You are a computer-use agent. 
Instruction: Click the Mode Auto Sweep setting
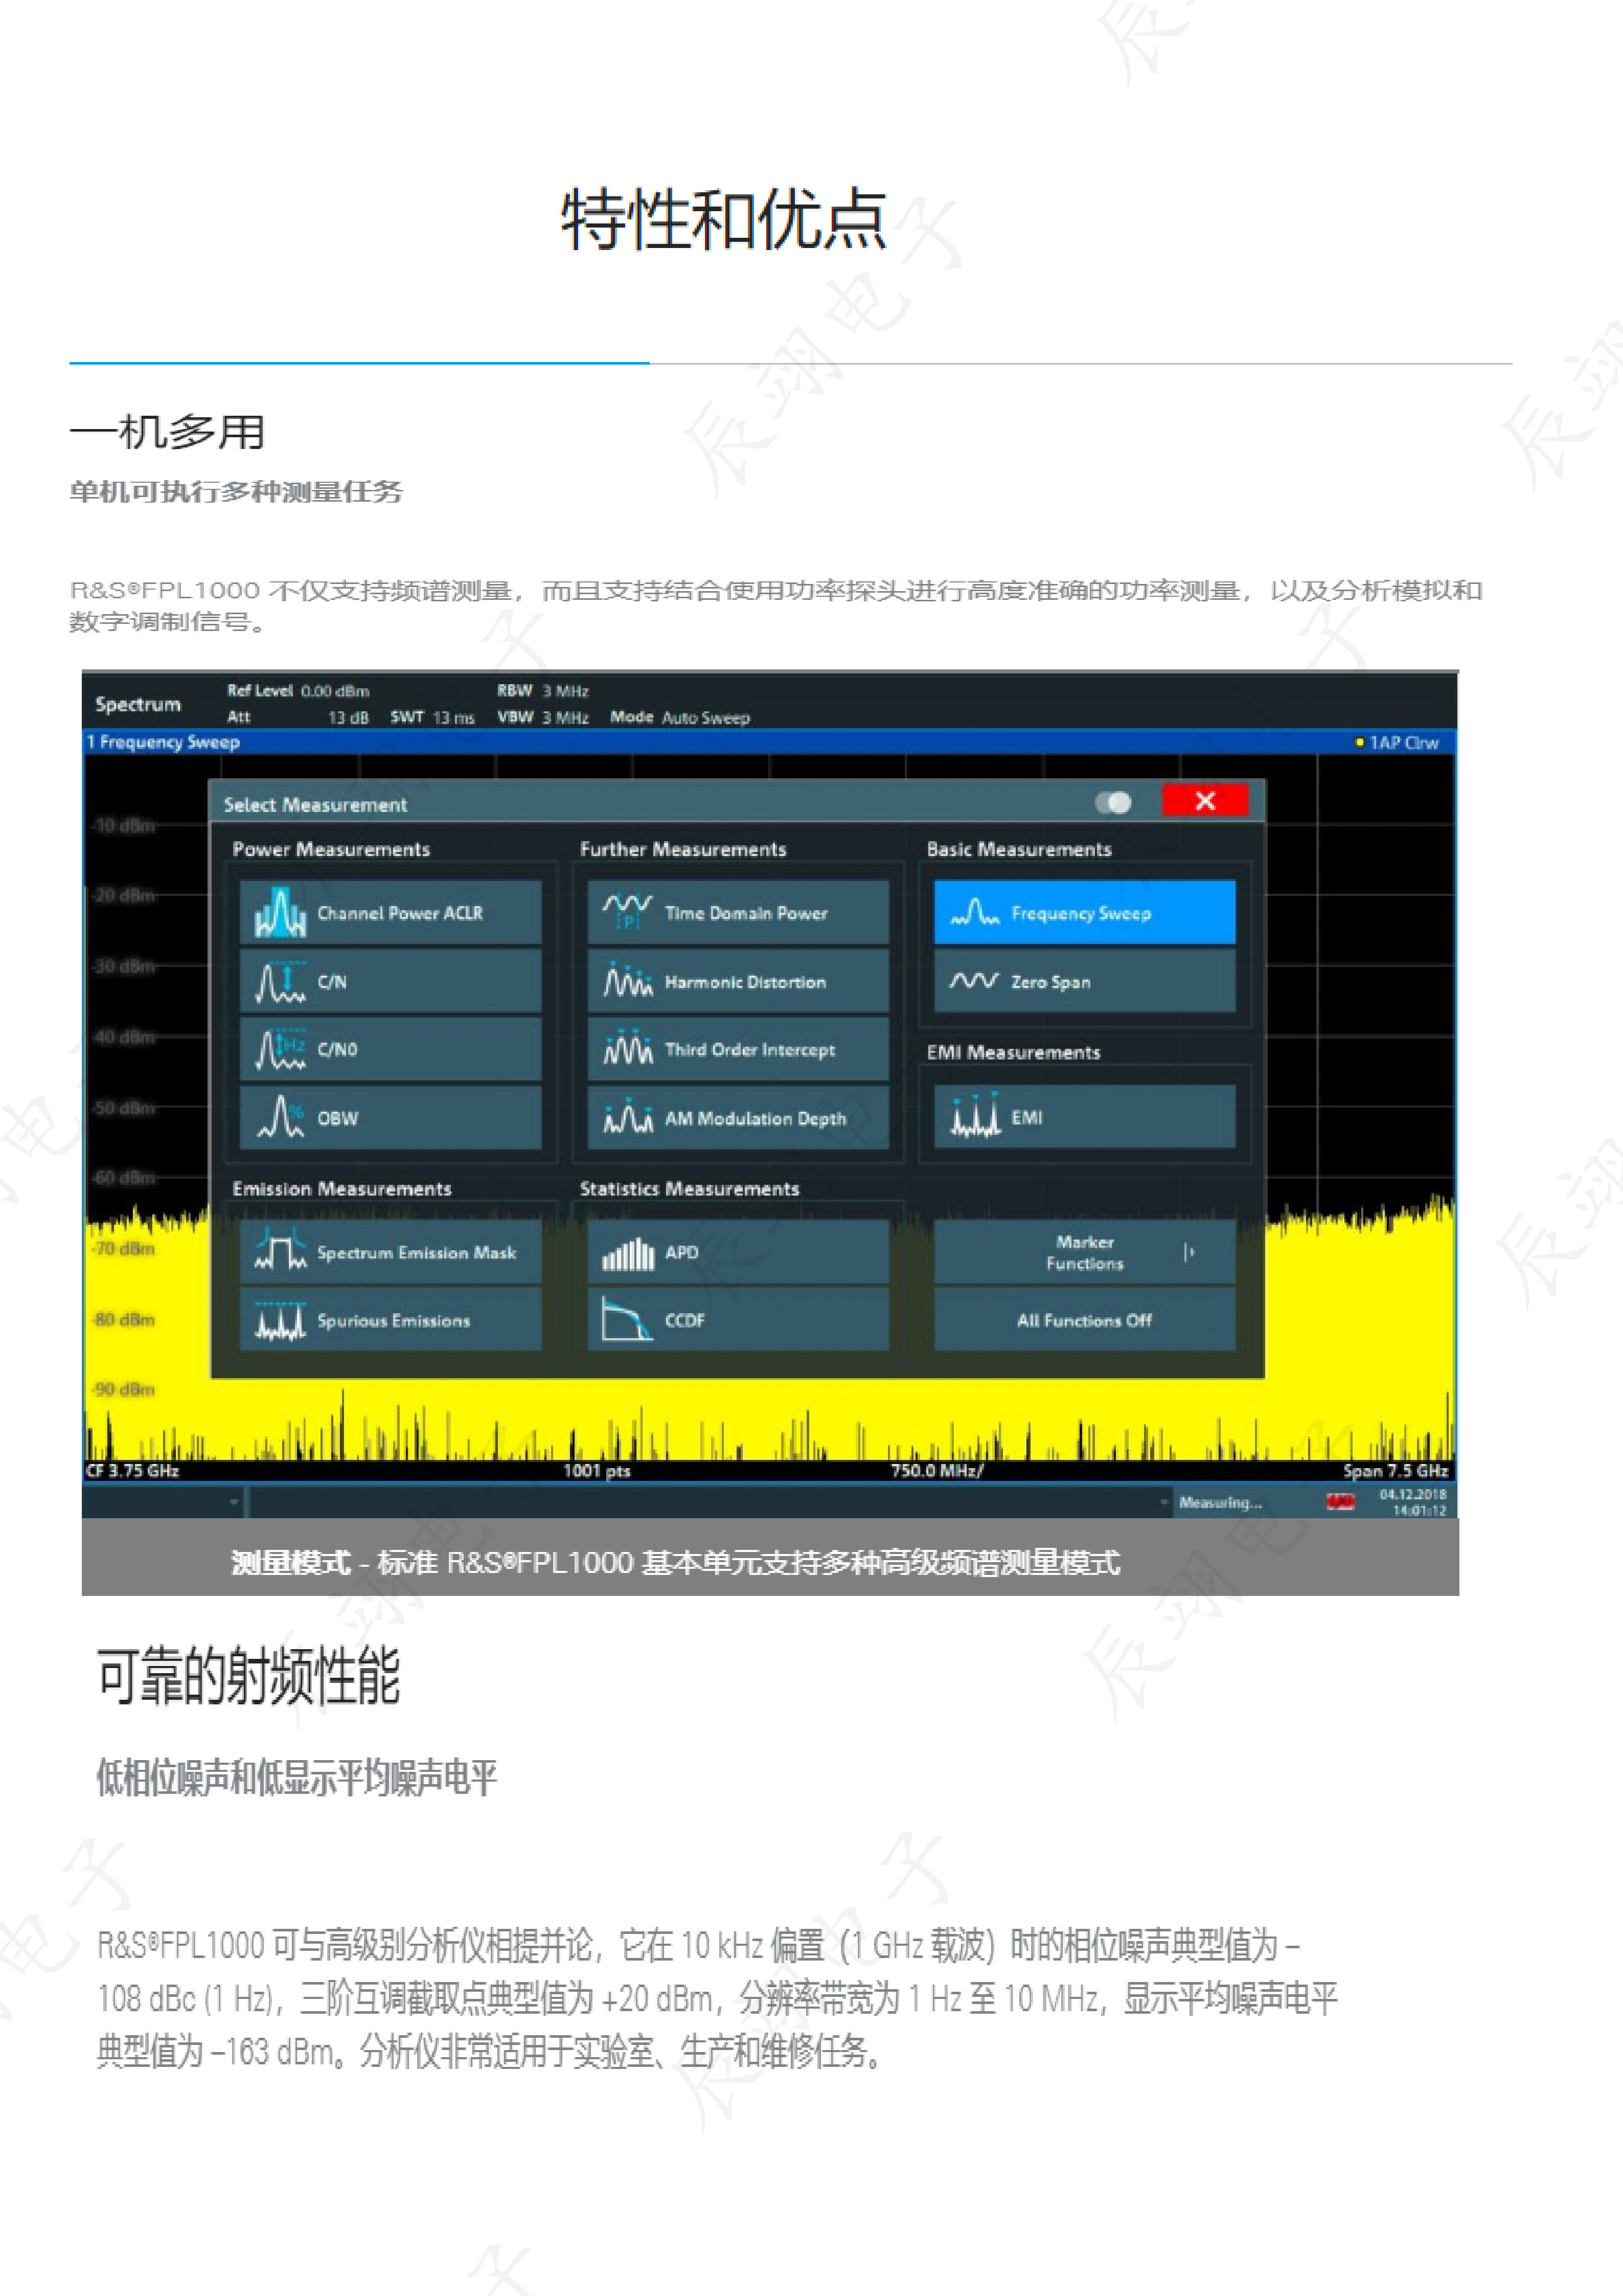679,717
